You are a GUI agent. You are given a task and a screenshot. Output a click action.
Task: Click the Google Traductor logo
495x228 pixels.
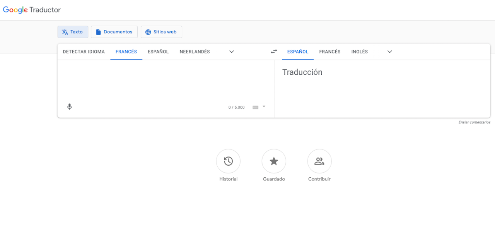(x=32, y=10)
